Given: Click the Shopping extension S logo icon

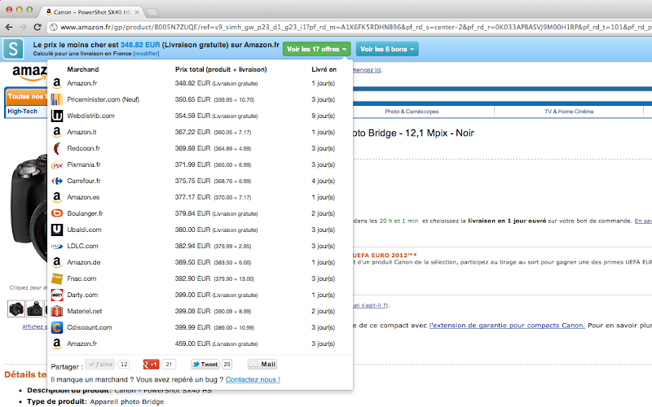Looking at the screenshot, I should [x=13, y=49].
